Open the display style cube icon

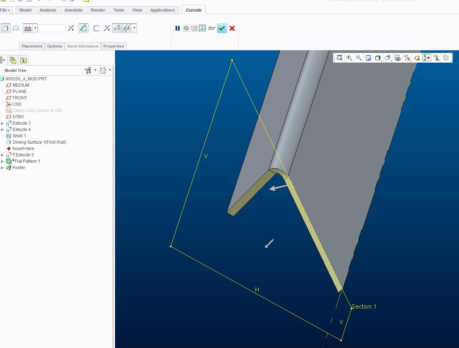click(x=378, y=58)
